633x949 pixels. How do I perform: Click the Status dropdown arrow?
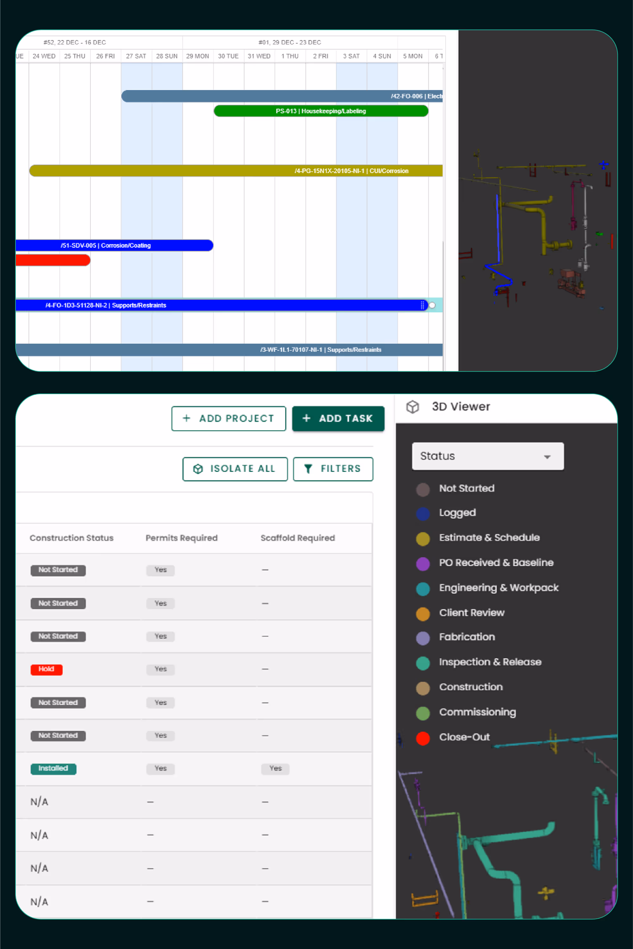(547, 457)
